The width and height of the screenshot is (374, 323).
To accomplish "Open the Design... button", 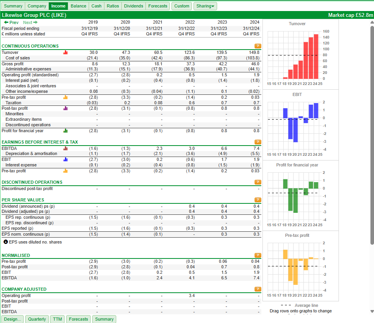I will [13, 319].
